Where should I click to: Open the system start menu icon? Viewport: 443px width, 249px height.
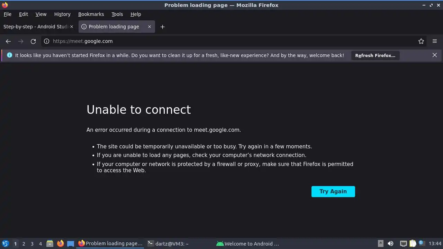click(5, 243)
